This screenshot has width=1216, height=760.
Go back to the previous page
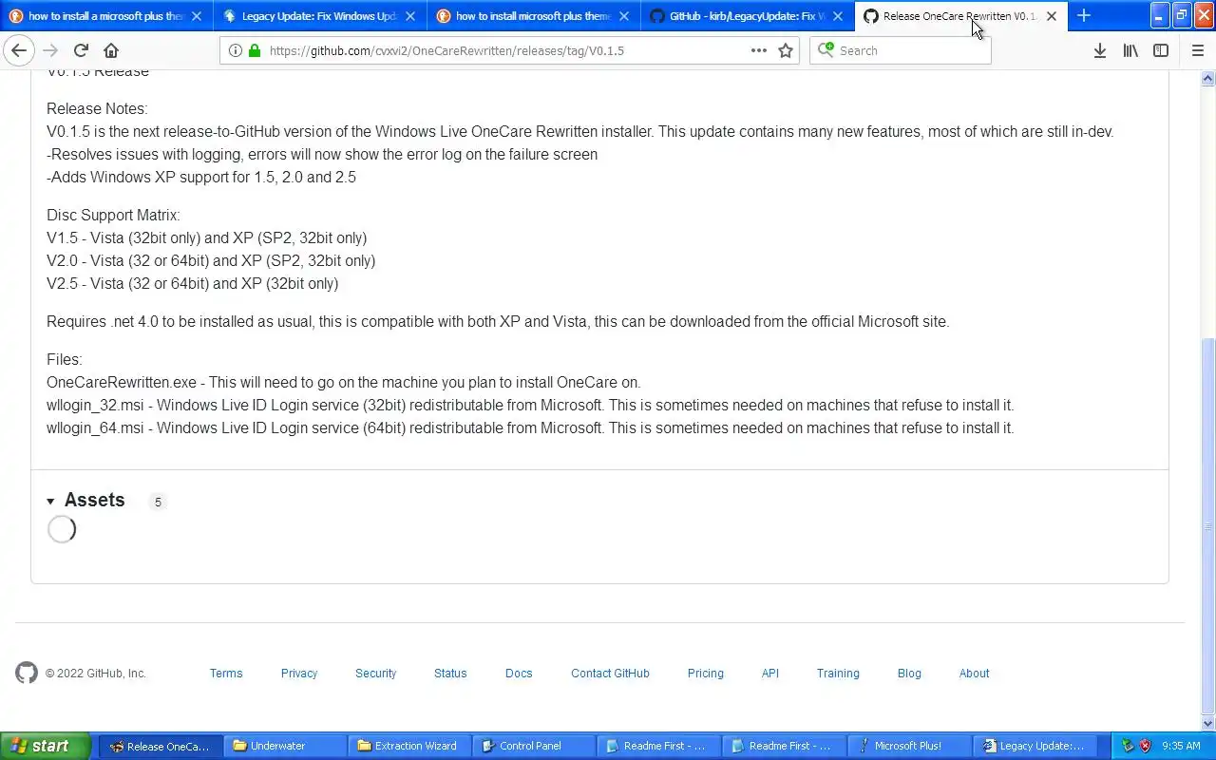click(x=19, y=50)
